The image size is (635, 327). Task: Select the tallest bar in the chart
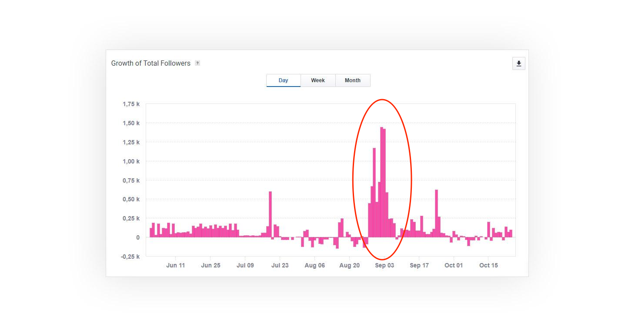(381, 183)
